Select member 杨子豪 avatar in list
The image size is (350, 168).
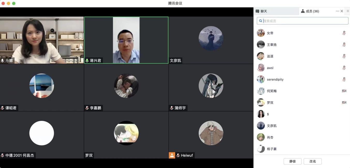coord(261,149)
